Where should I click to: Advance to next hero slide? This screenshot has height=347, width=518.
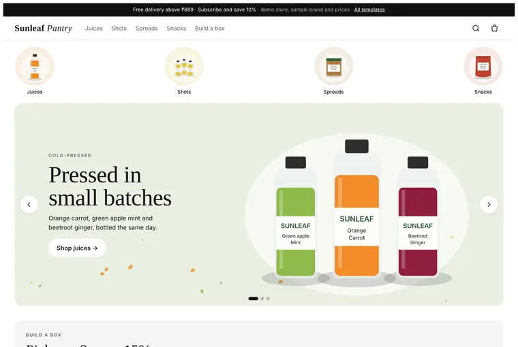(489, 205)
